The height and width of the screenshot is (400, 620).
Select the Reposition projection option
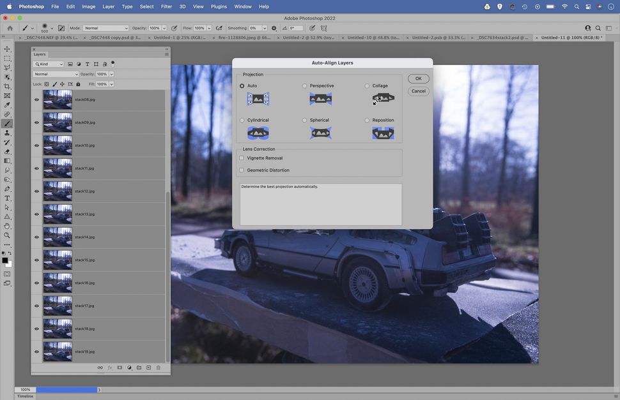[367, 120]
